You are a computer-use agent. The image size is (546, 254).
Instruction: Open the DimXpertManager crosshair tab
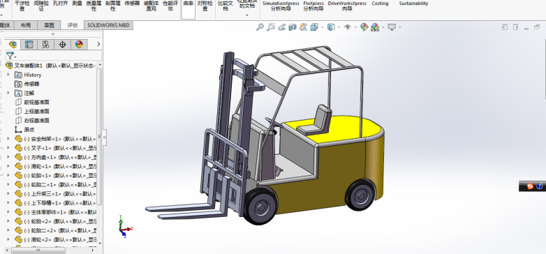pyautogui.click(x=62, y=44)
